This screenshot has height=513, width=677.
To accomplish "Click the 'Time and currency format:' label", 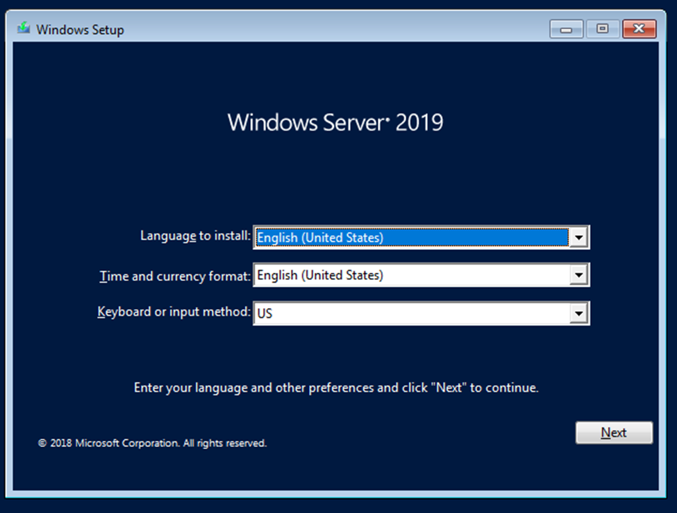I will click(x=175, y=276).
